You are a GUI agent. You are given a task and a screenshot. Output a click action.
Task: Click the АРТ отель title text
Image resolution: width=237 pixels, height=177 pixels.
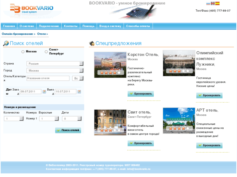(x=207, y=110)
